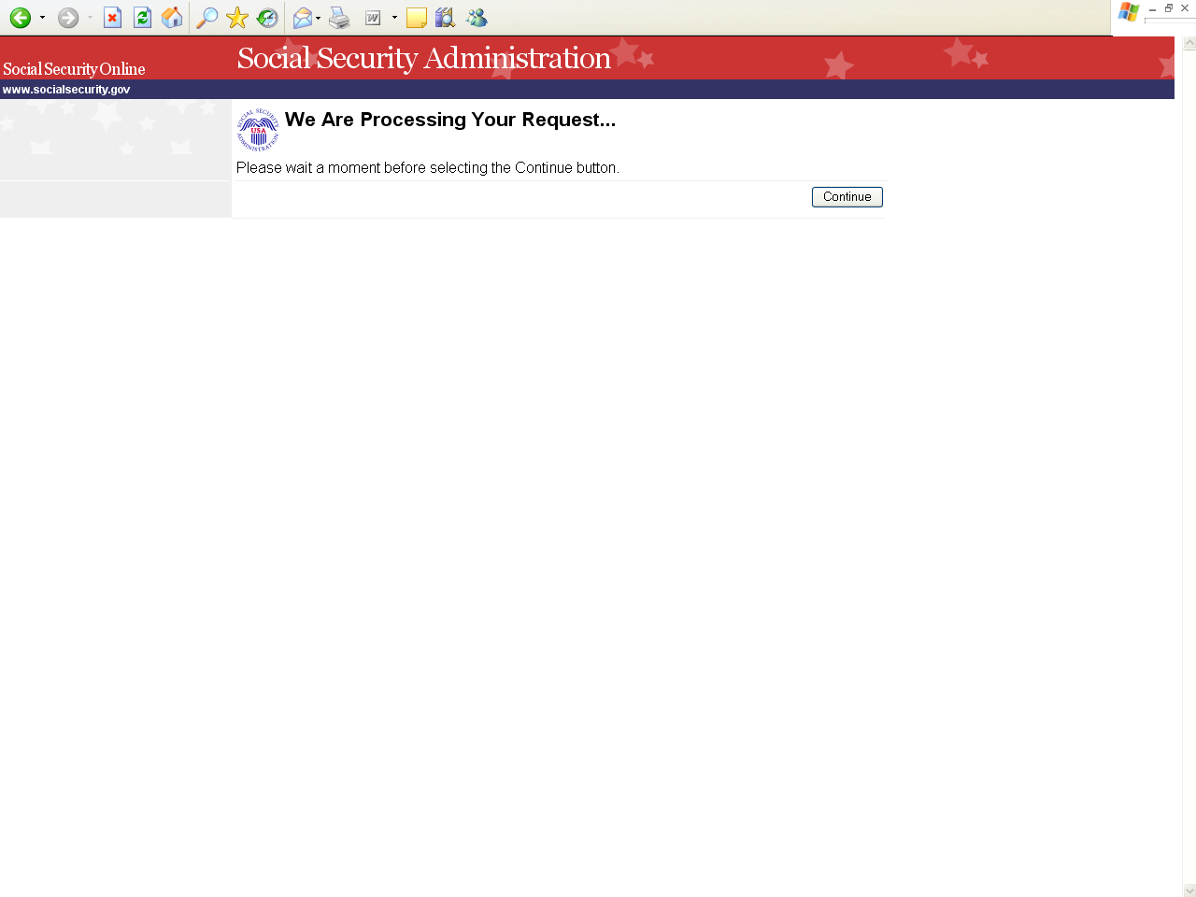
Task: Expand the Mail dropdown arrow
Action: [x=319, y=18]
